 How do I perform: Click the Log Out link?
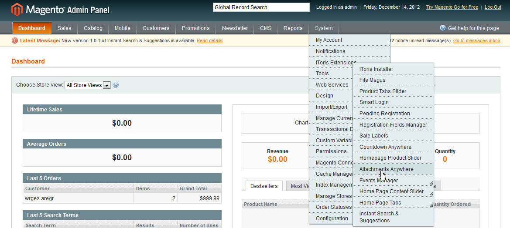[493, 7]
